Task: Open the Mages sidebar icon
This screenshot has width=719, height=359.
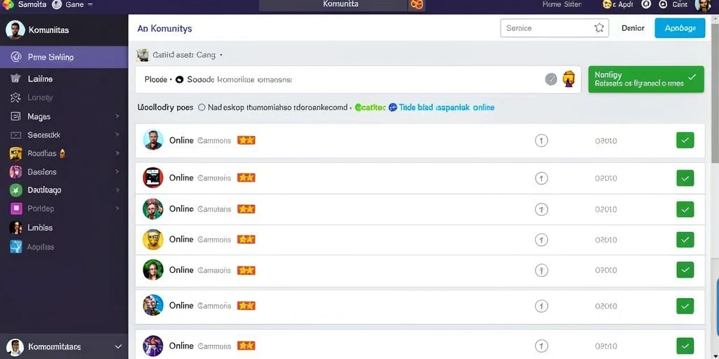Action: pos(15,116)
